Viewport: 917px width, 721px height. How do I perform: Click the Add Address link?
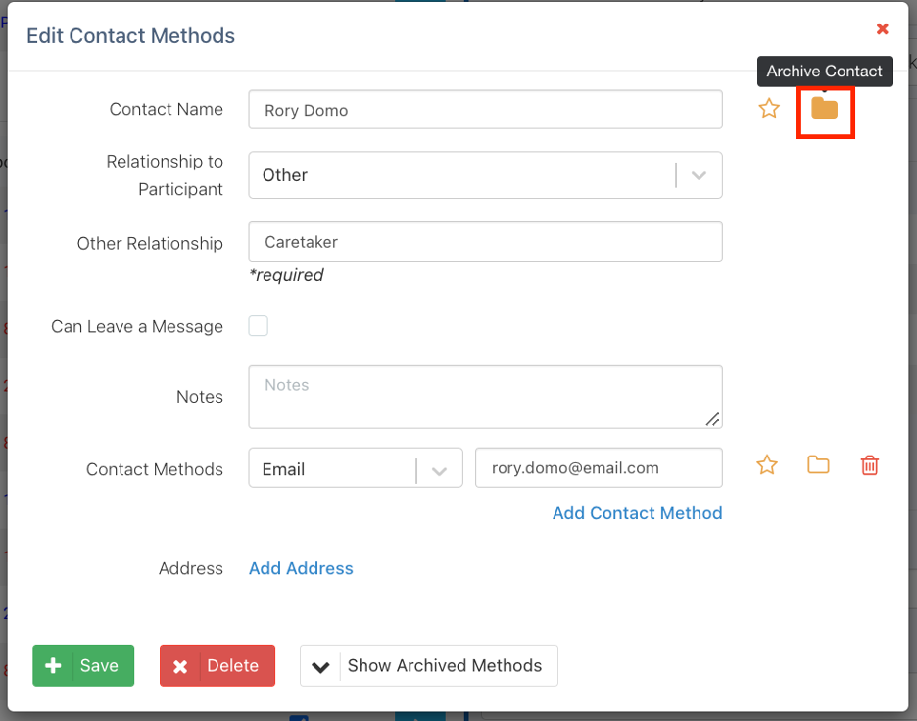(x=301, y=568)
